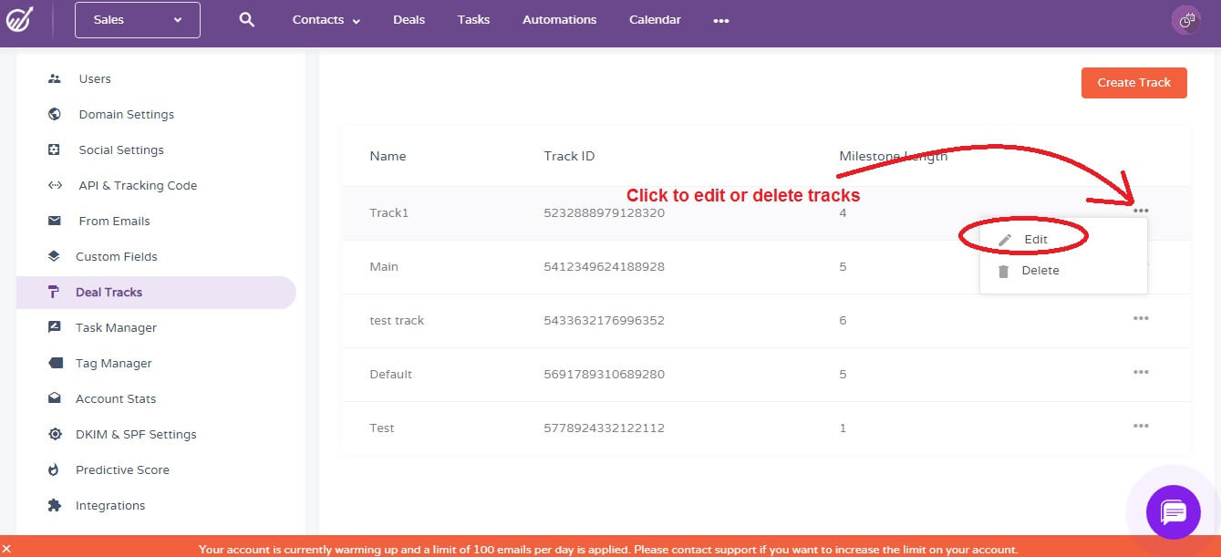
Task: Open more options for test track row
Action: 1140,318
